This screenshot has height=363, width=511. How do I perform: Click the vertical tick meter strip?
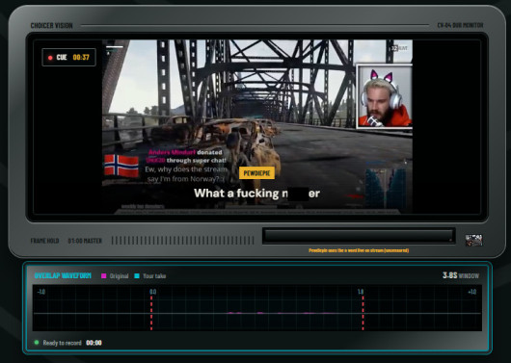click(x=182, y=241)
